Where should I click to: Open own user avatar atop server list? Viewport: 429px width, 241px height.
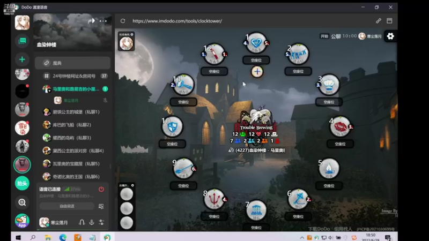(22, 22)
